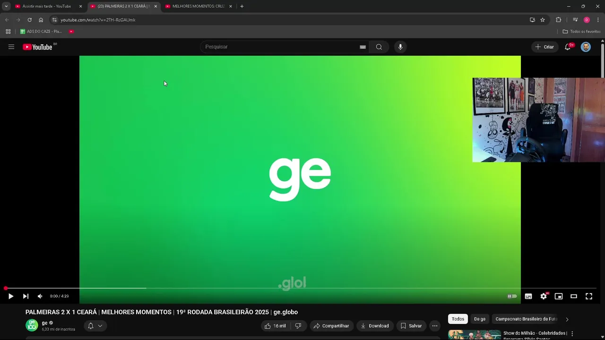Open more actions (three dots) below video
This screenshot has width=605, height=340.
tap(435, 326)
